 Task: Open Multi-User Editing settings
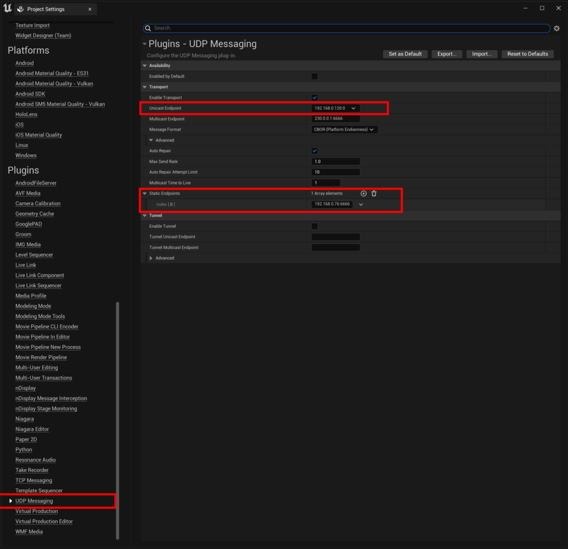37,368
